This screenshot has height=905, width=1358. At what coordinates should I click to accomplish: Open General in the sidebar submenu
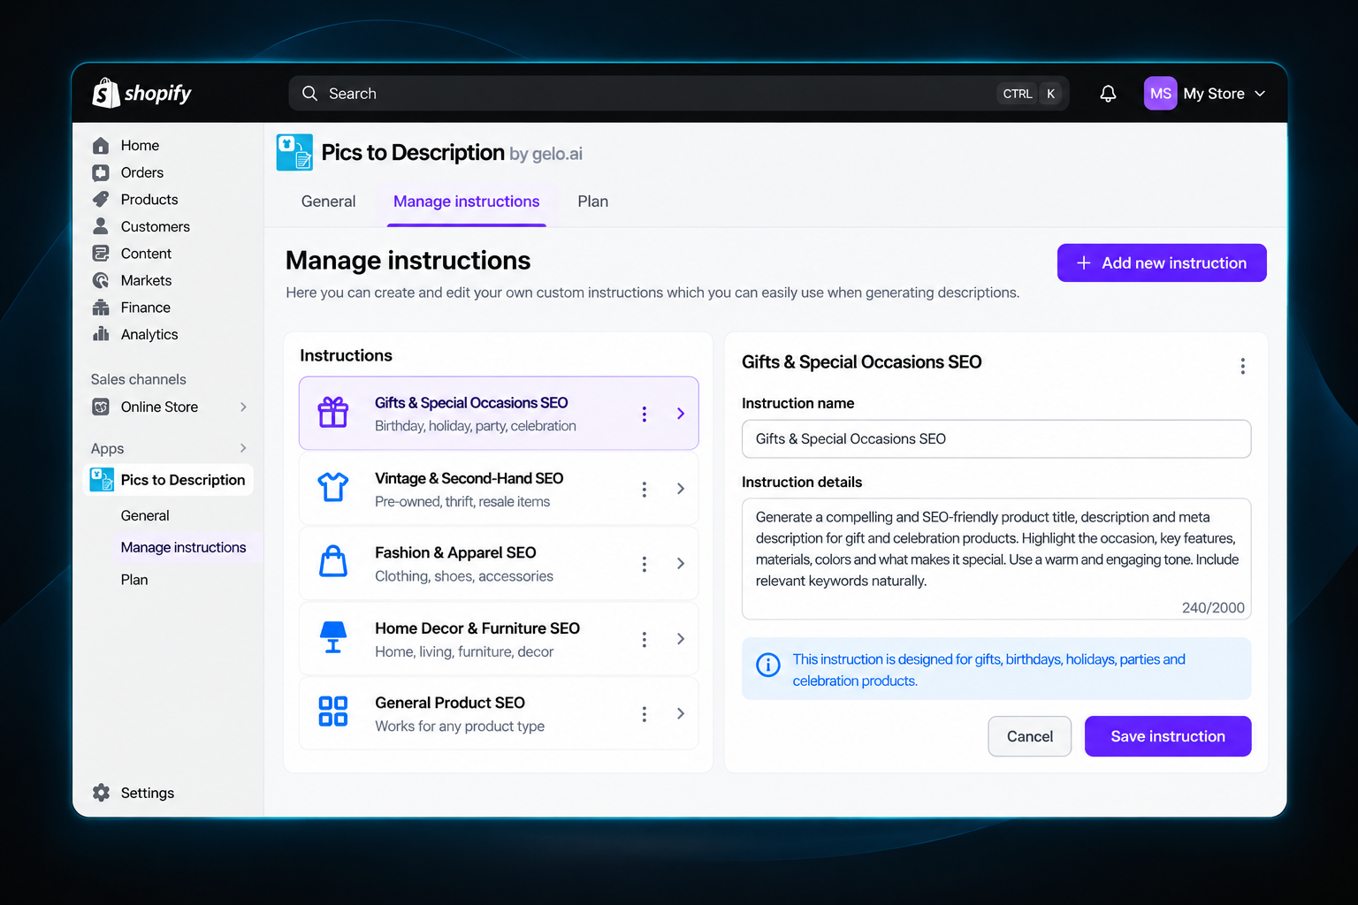[x=145, y=515]
